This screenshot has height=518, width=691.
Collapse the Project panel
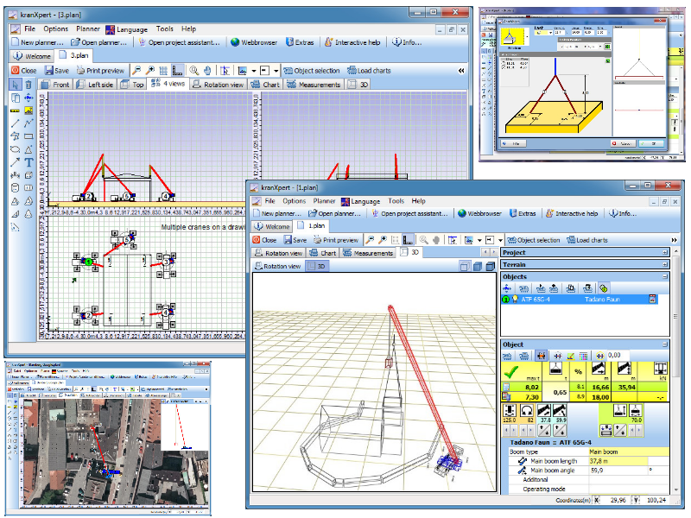coord(664,253)
